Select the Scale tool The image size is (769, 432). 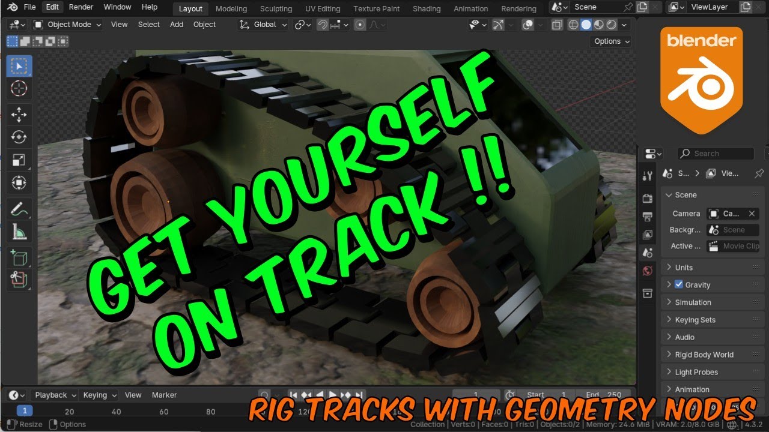[x=19, y=160]
